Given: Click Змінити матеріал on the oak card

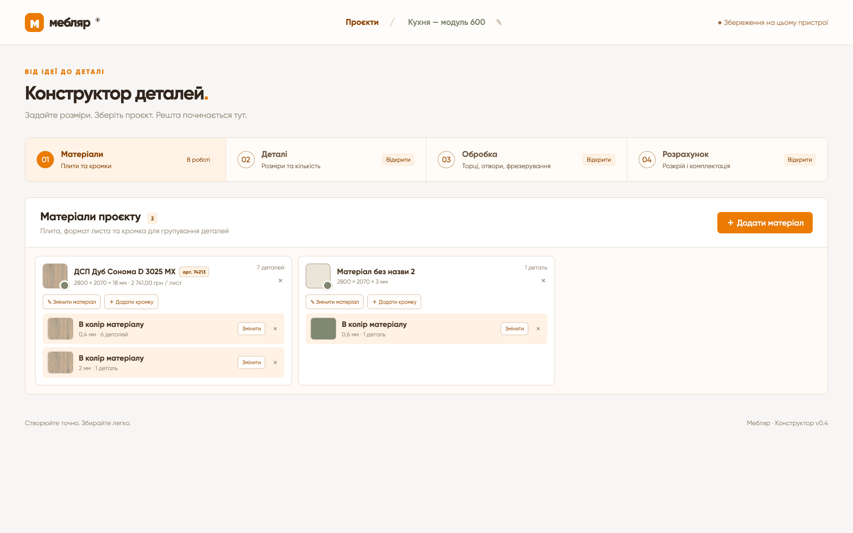Looking at the screenshot, I should pyautogui.click(x=72, y=302).
